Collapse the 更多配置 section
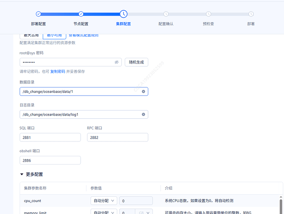 click(x=22, y=174)
